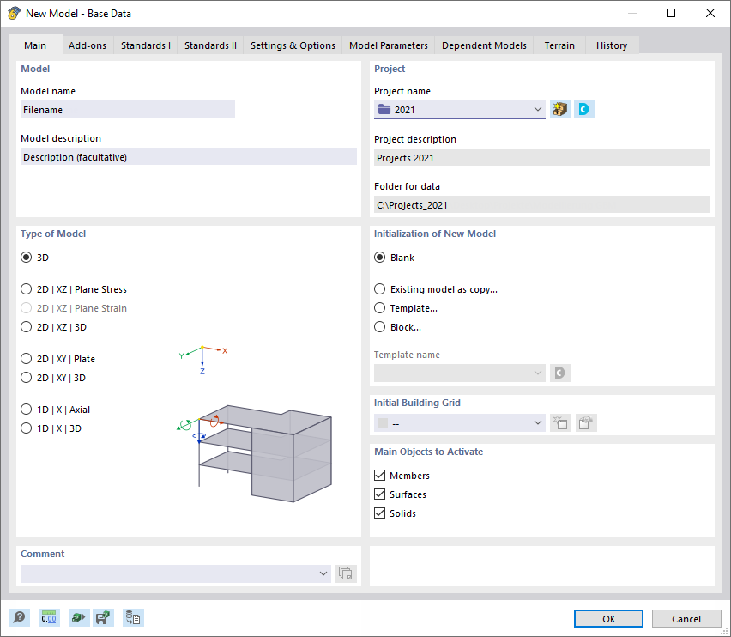Viewport: 731px width, 637px height.
Task: Open the Terrain tab
Action: [559, 45]
